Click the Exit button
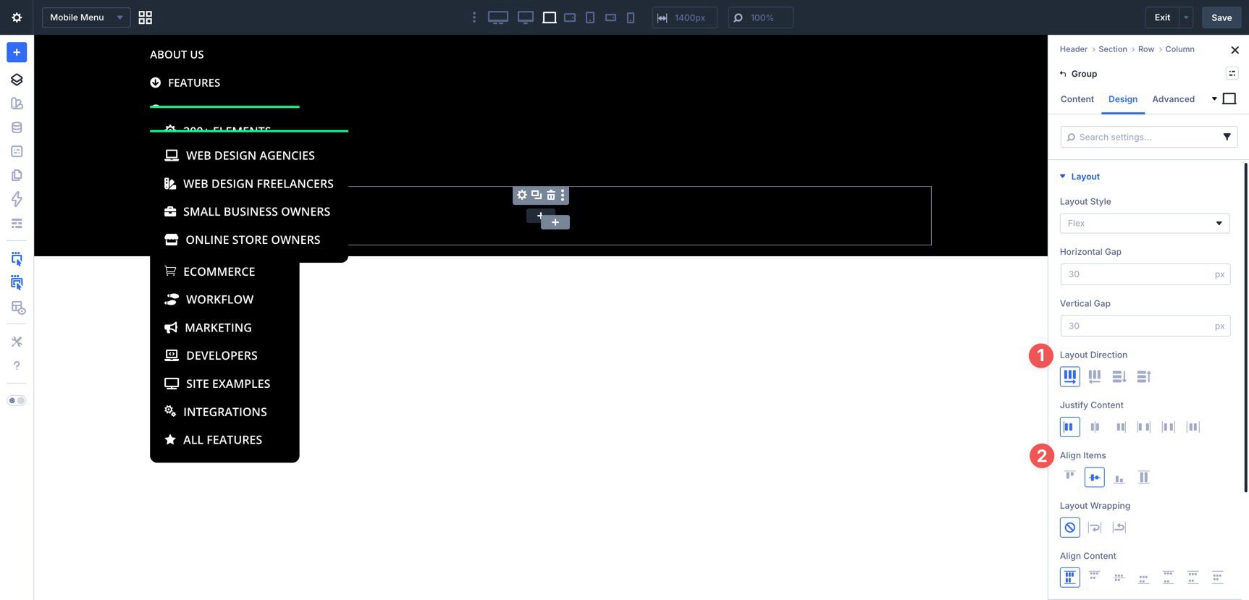This screenshot has height=600, width=1249. 1162,17
